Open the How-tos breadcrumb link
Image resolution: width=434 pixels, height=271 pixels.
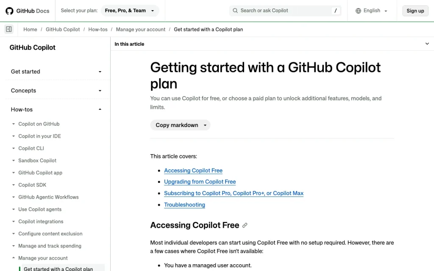[x=98, y=29]
